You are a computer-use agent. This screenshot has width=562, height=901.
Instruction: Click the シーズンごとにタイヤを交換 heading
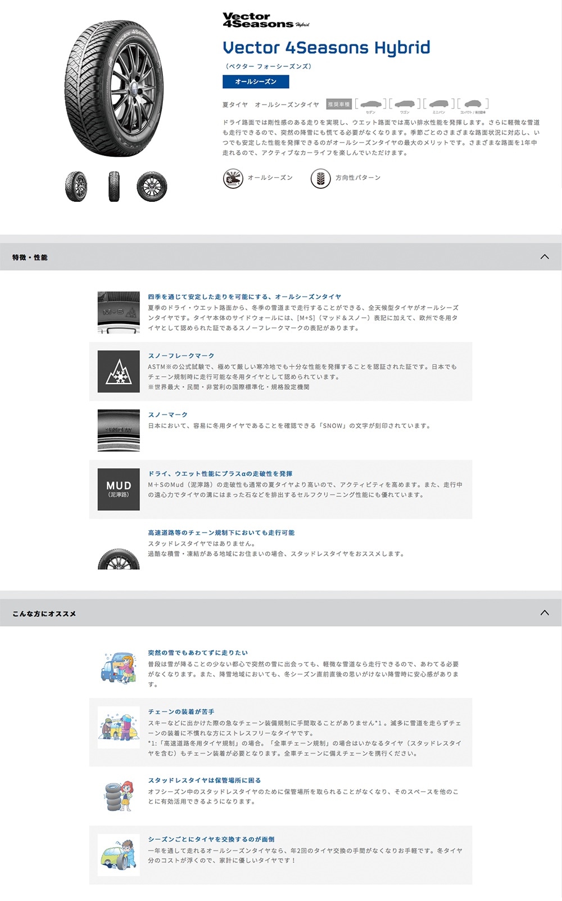tap(211, 839)
